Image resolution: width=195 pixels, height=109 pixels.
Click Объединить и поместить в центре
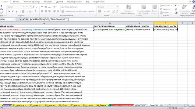(x=78, y=12)
